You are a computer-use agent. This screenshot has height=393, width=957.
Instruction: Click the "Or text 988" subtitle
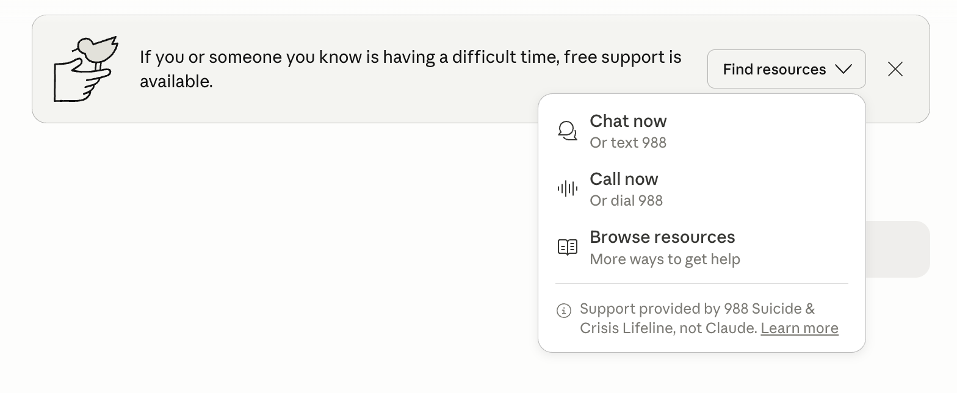628,143
